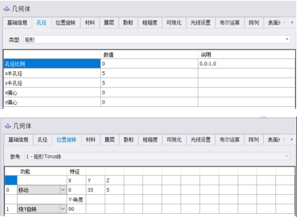The height and width of the screenshot is (218, 297).
Task: Open the 布尔运算 tab in lower panel
Action: click(229, 140)
